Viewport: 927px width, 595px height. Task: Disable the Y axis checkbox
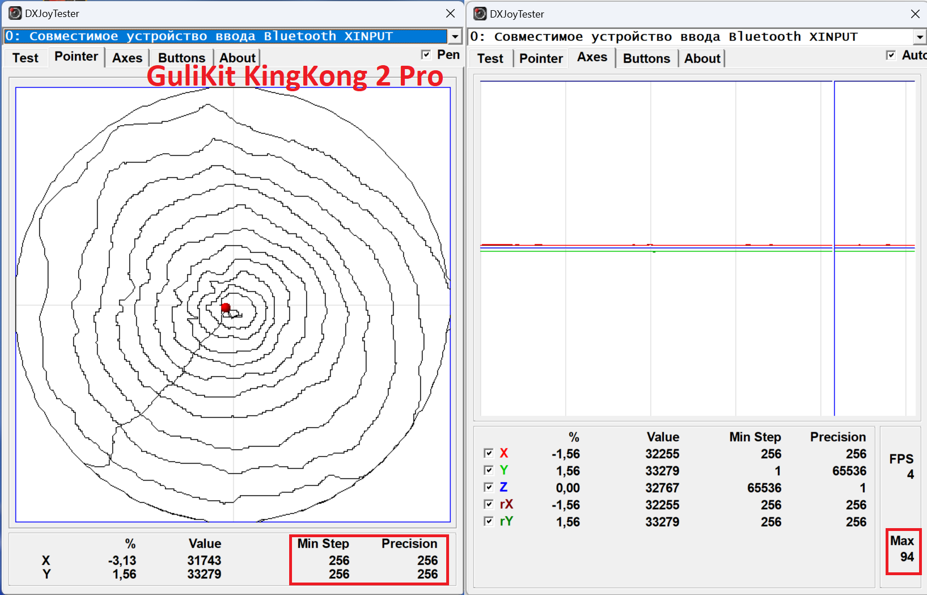coord(489,470)
